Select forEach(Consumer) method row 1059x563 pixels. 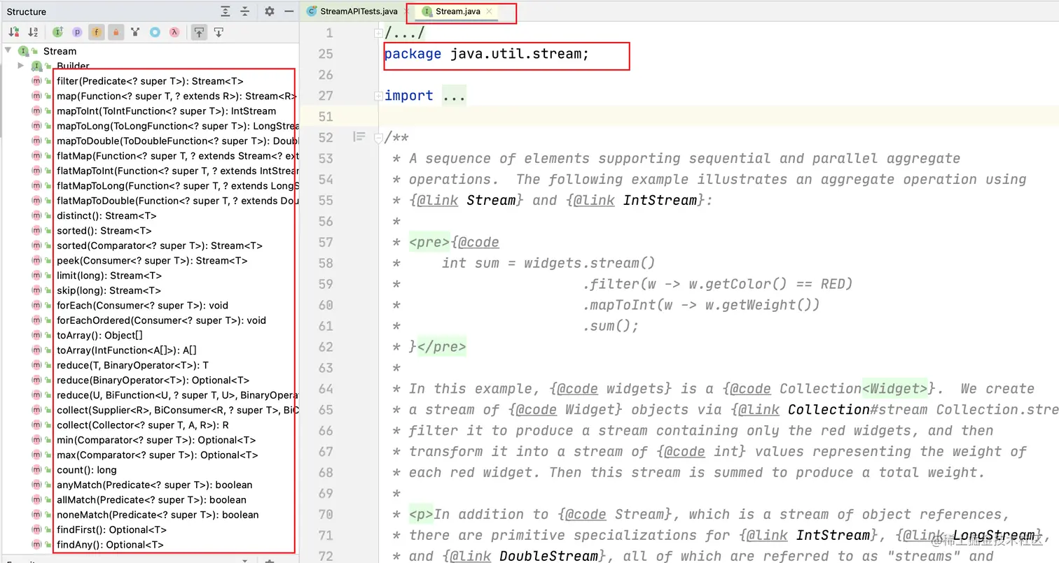coord(142,305)
